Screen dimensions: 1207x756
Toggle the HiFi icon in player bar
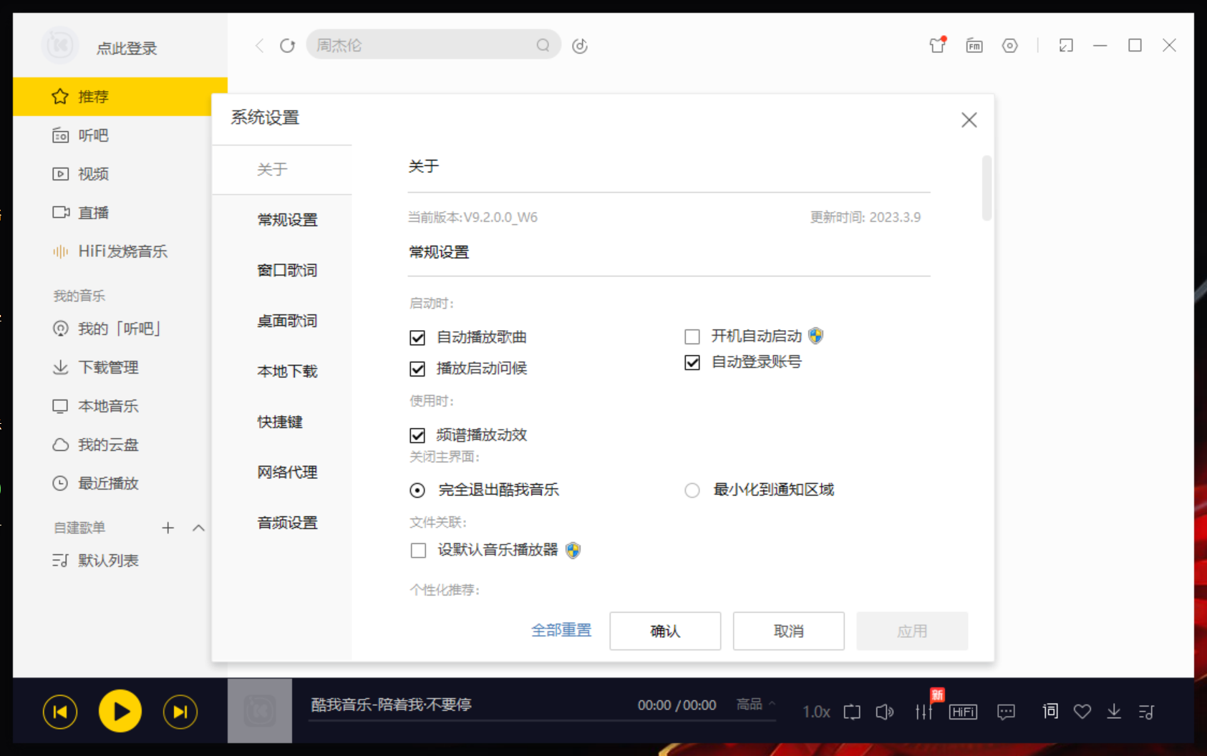pos(963,712)
